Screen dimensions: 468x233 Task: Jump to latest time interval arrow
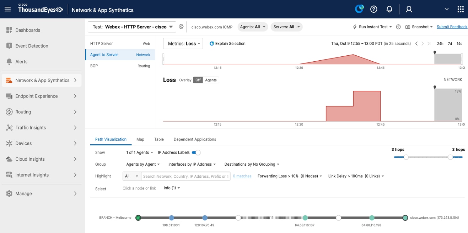(x=429, y=44)
